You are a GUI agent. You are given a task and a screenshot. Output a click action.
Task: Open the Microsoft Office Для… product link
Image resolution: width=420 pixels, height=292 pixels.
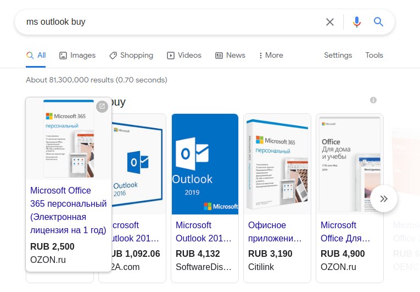coord(345,232)
